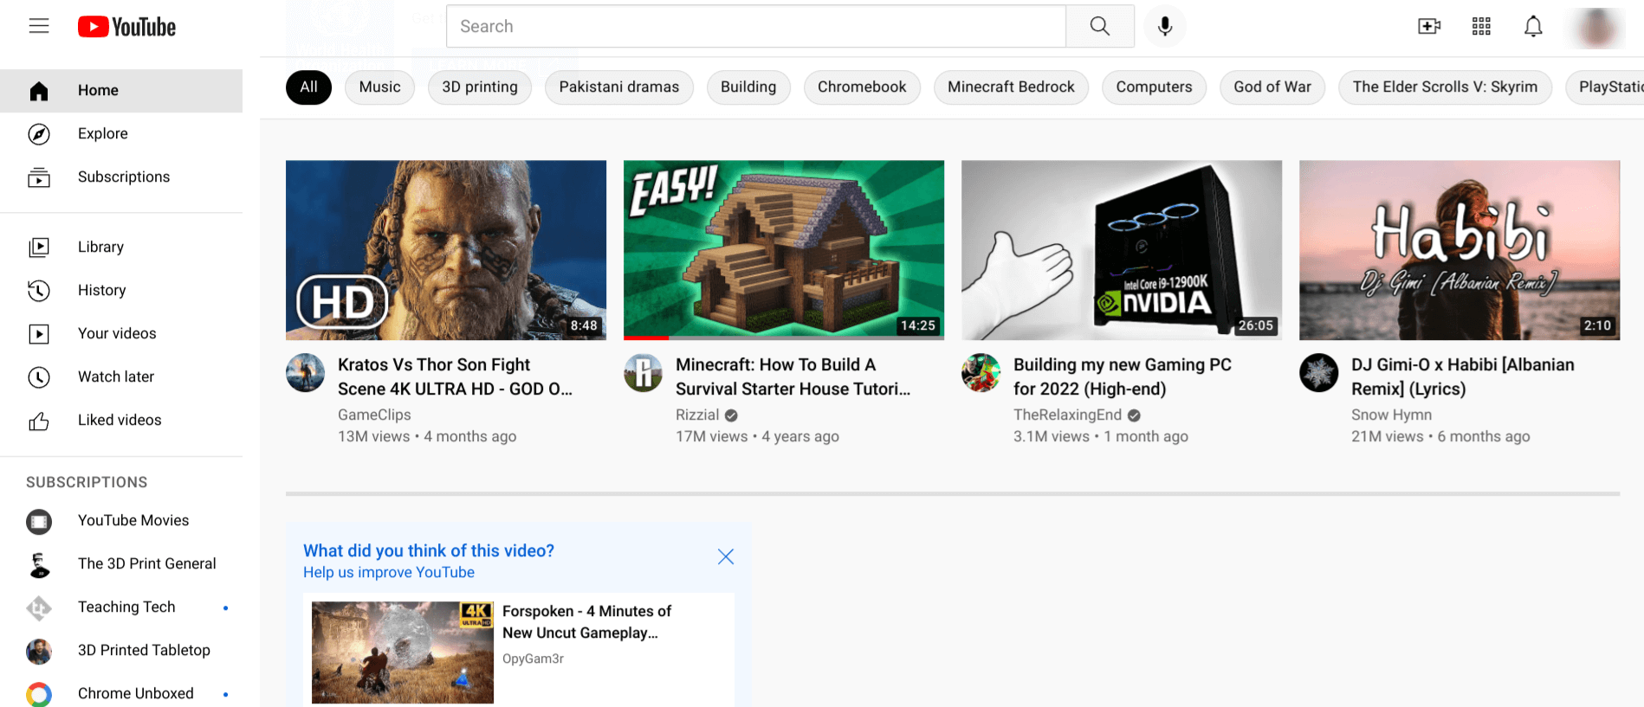The width and height of the screenshot is (1644, 707).
Task: Open the OpyGam3r channel name
Action: pos(533,659)
